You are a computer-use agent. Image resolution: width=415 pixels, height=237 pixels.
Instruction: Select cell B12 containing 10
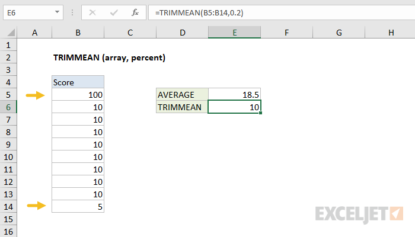(x=78, y=182)
